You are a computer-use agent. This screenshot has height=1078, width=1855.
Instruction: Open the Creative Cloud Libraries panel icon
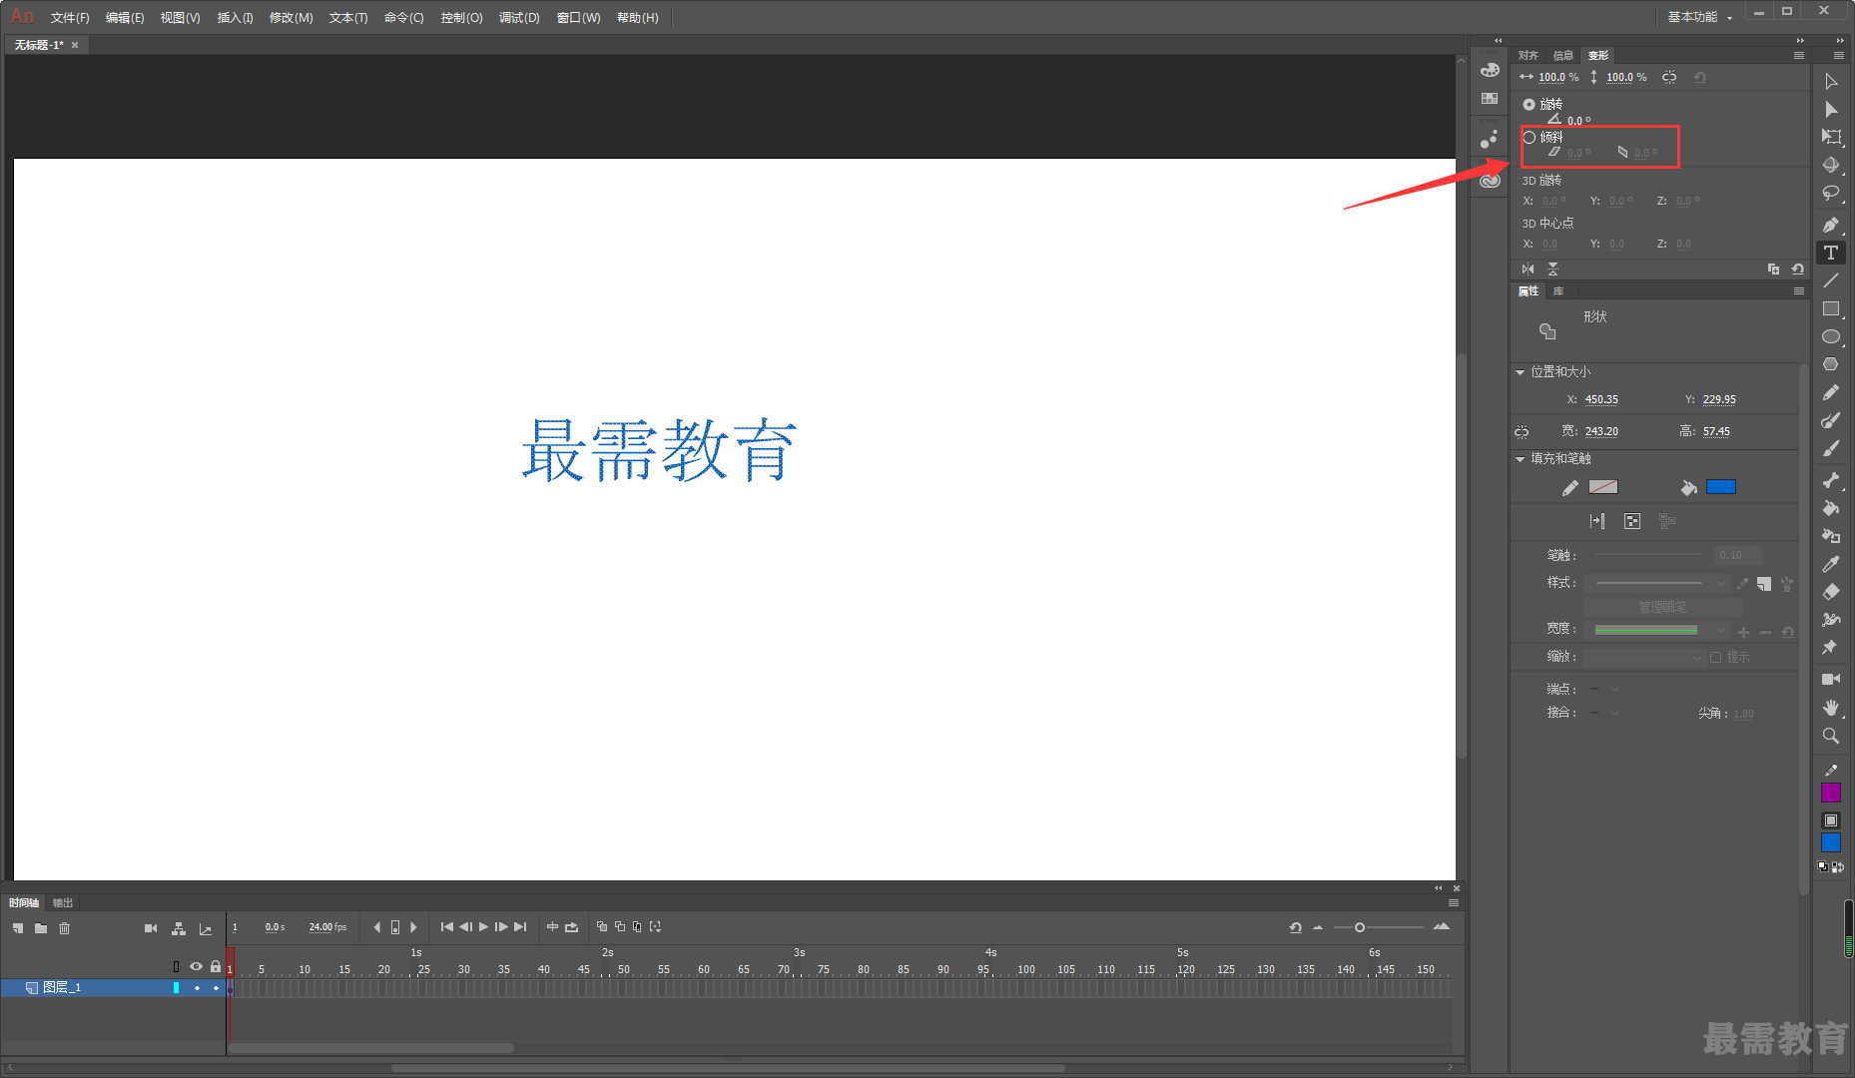pyautogui.click(x=1490, y=181)
